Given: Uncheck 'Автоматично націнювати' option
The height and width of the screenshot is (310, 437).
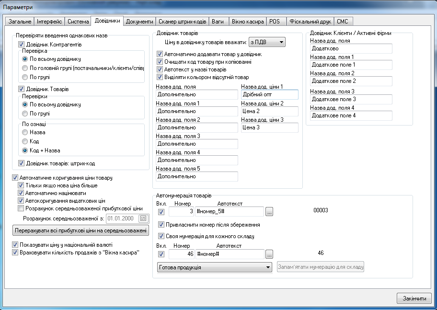Looking at the screenshot, I should pyautogui.click(x=21, y=193).
